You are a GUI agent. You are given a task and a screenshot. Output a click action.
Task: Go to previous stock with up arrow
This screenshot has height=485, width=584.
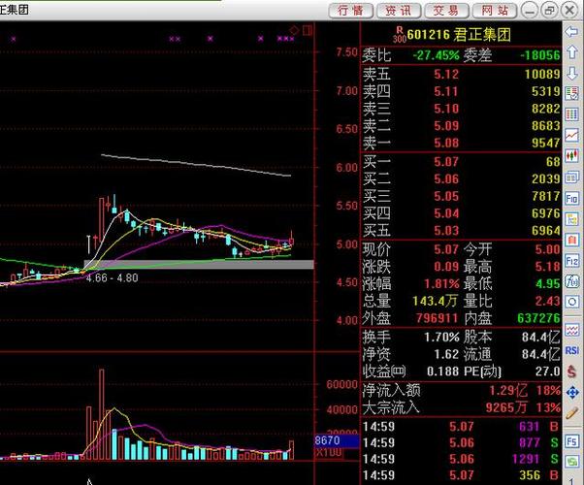coord(571,53)
